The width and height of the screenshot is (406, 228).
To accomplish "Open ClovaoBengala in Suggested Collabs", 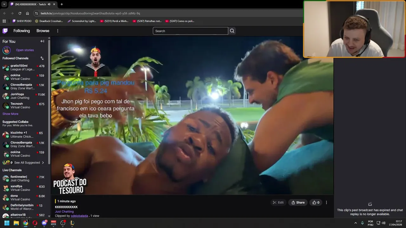I will [x=24, y=144].
